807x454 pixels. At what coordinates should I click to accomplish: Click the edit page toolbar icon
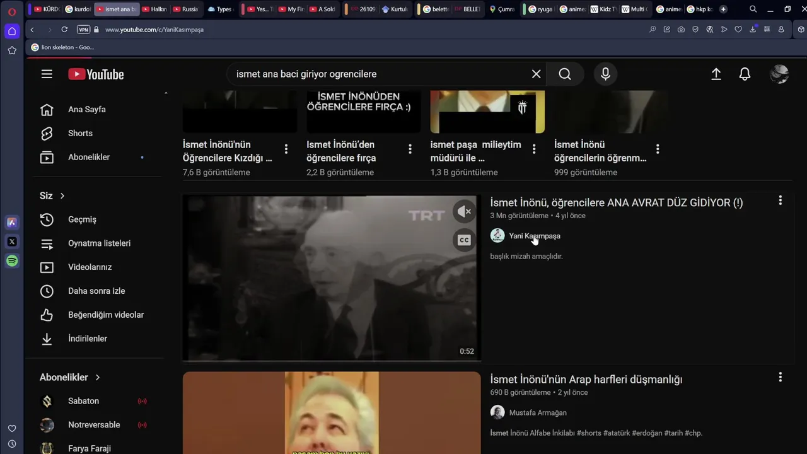667,30
